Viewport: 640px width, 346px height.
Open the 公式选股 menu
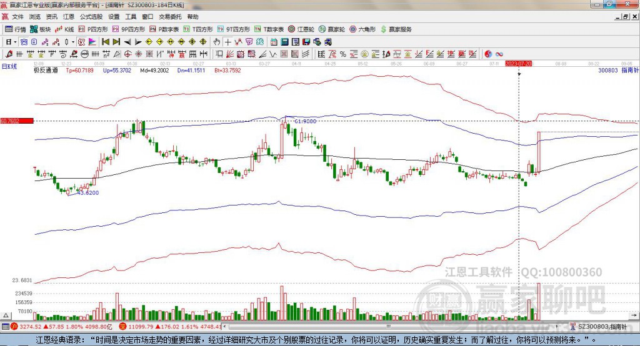point(91,17)
